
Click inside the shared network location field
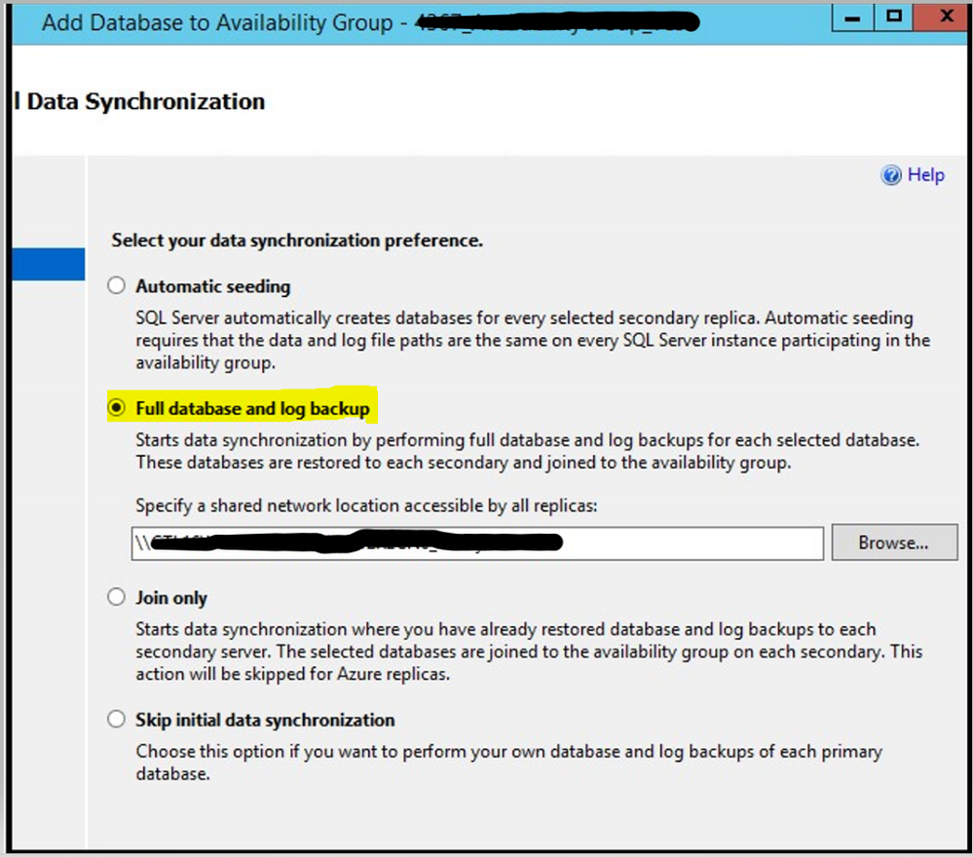coord(477,543)
